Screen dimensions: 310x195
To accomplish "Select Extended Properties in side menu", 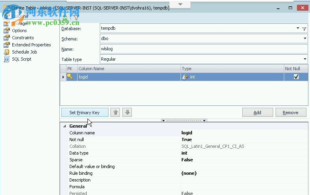I will pyautogui.click(x=31, y=45).
